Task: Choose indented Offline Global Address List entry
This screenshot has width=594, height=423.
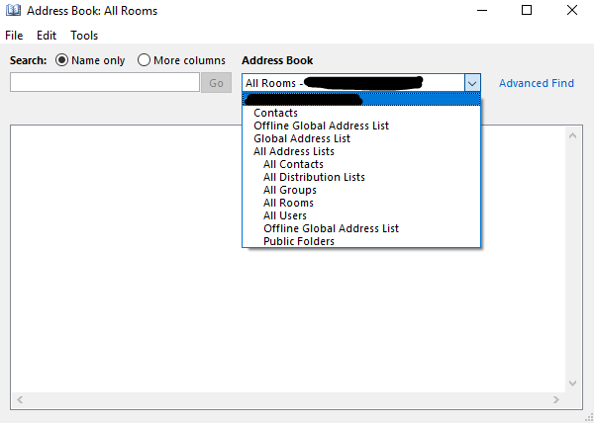Action: (x=361, y=228)
